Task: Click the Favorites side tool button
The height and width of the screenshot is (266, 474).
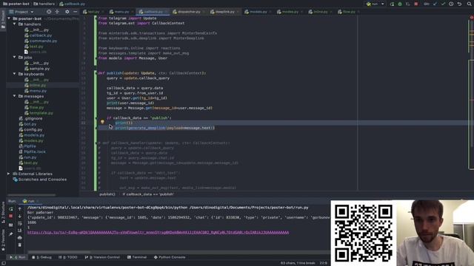Action: pos(3,239)
